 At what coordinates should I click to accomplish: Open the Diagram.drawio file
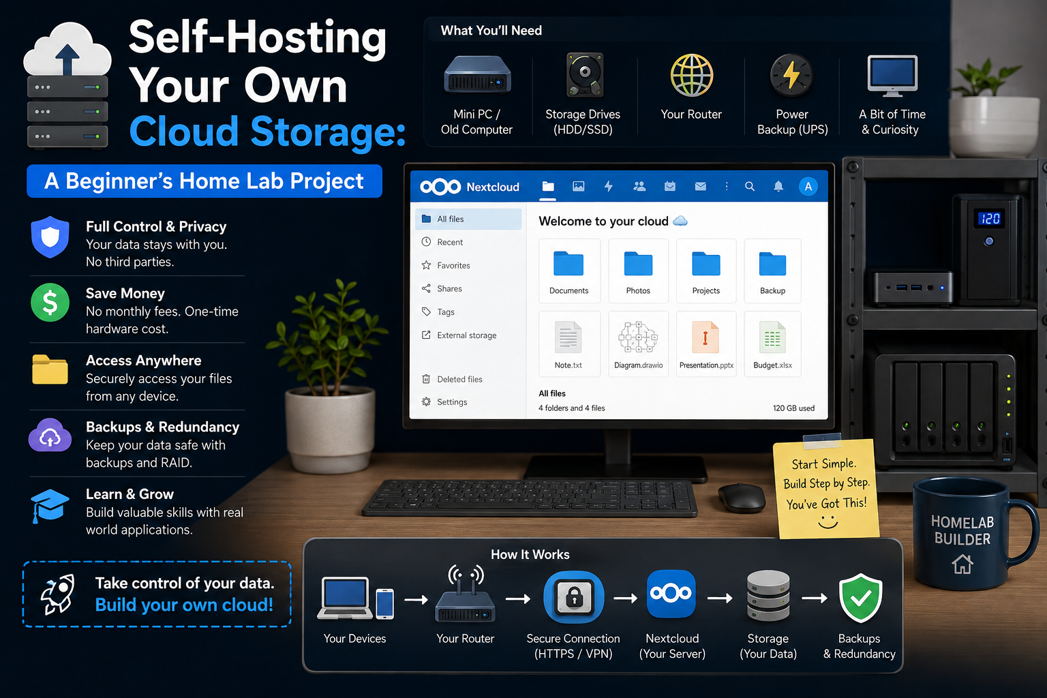[638, 344]
